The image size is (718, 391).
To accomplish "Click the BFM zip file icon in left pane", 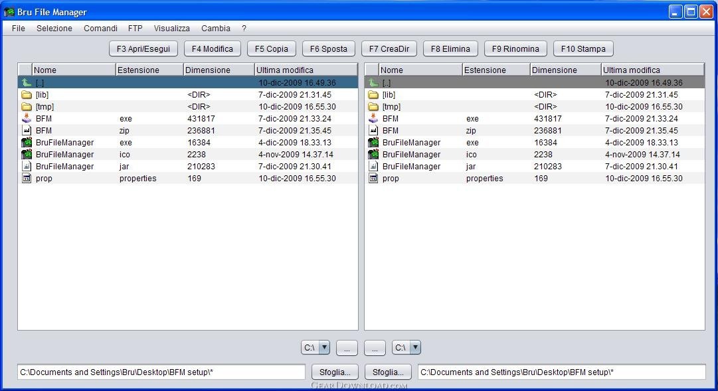I will pyautogui.click(x=27, y=131).
